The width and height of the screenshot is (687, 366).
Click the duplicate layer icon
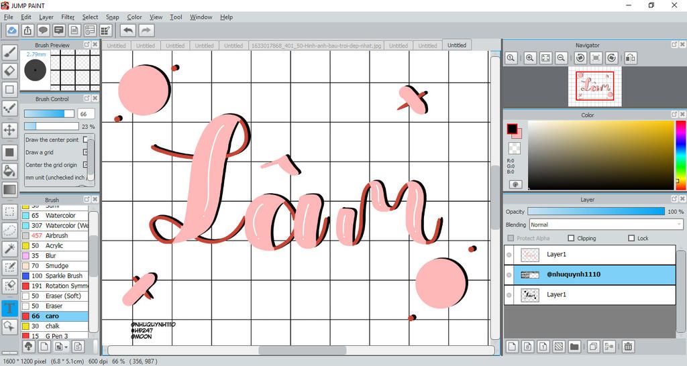coord(593,347)
